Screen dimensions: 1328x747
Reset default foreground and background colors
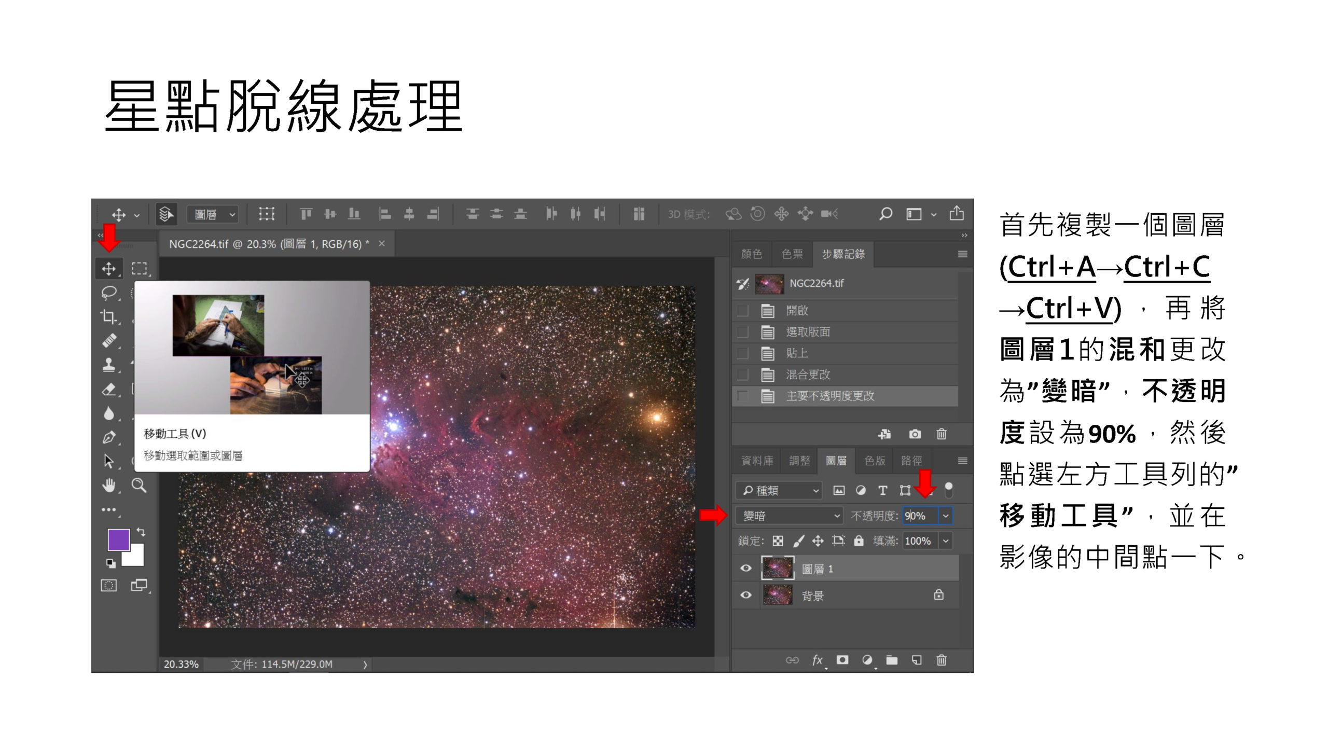click(x=111, y=563)
